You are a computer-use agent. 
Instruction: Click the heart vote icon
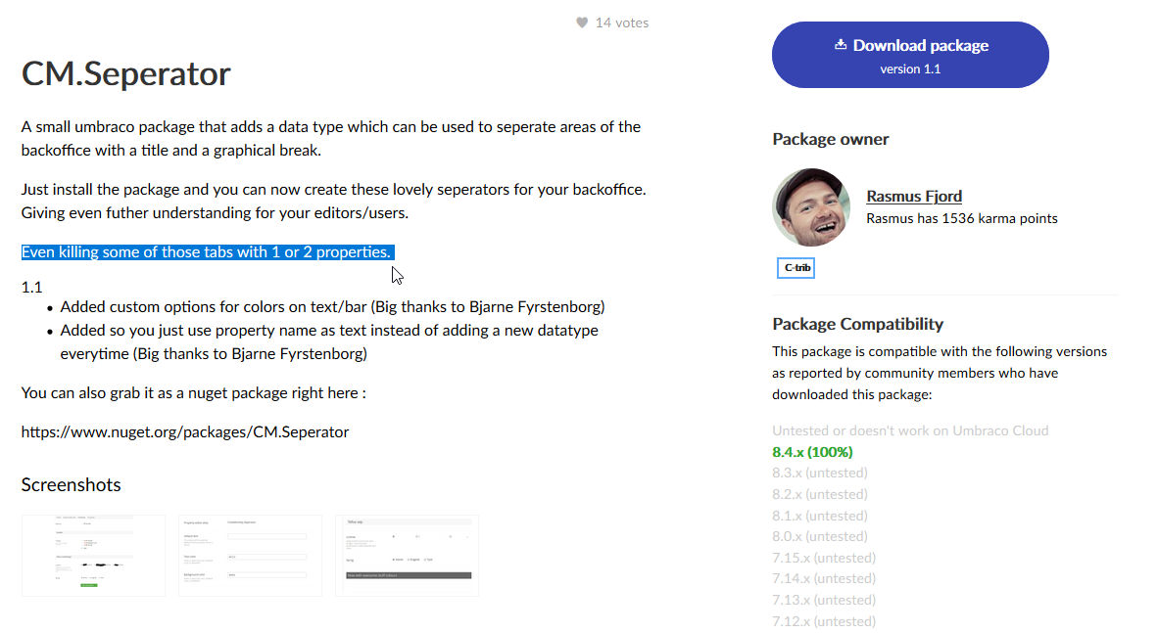[x=582, y=23]
